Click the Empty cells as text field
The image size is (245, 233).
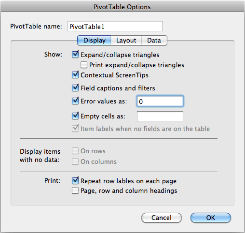tap(160, 116)
